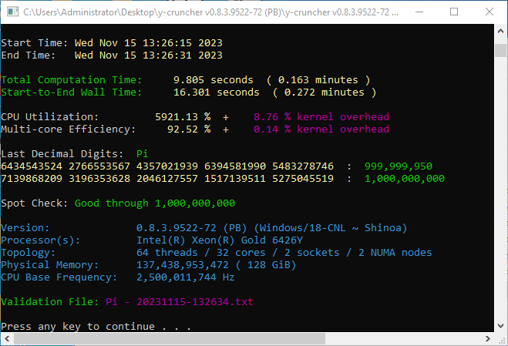The image size is (508, 346).
Task: Click the 'Multi-core Efficiency:' label
Action: [x=69, y=129]
